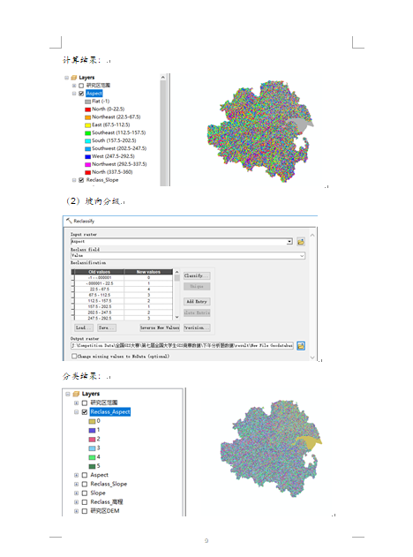Click the orange Northeast (22.5-67.5) swatch

(x=87, y=117)
